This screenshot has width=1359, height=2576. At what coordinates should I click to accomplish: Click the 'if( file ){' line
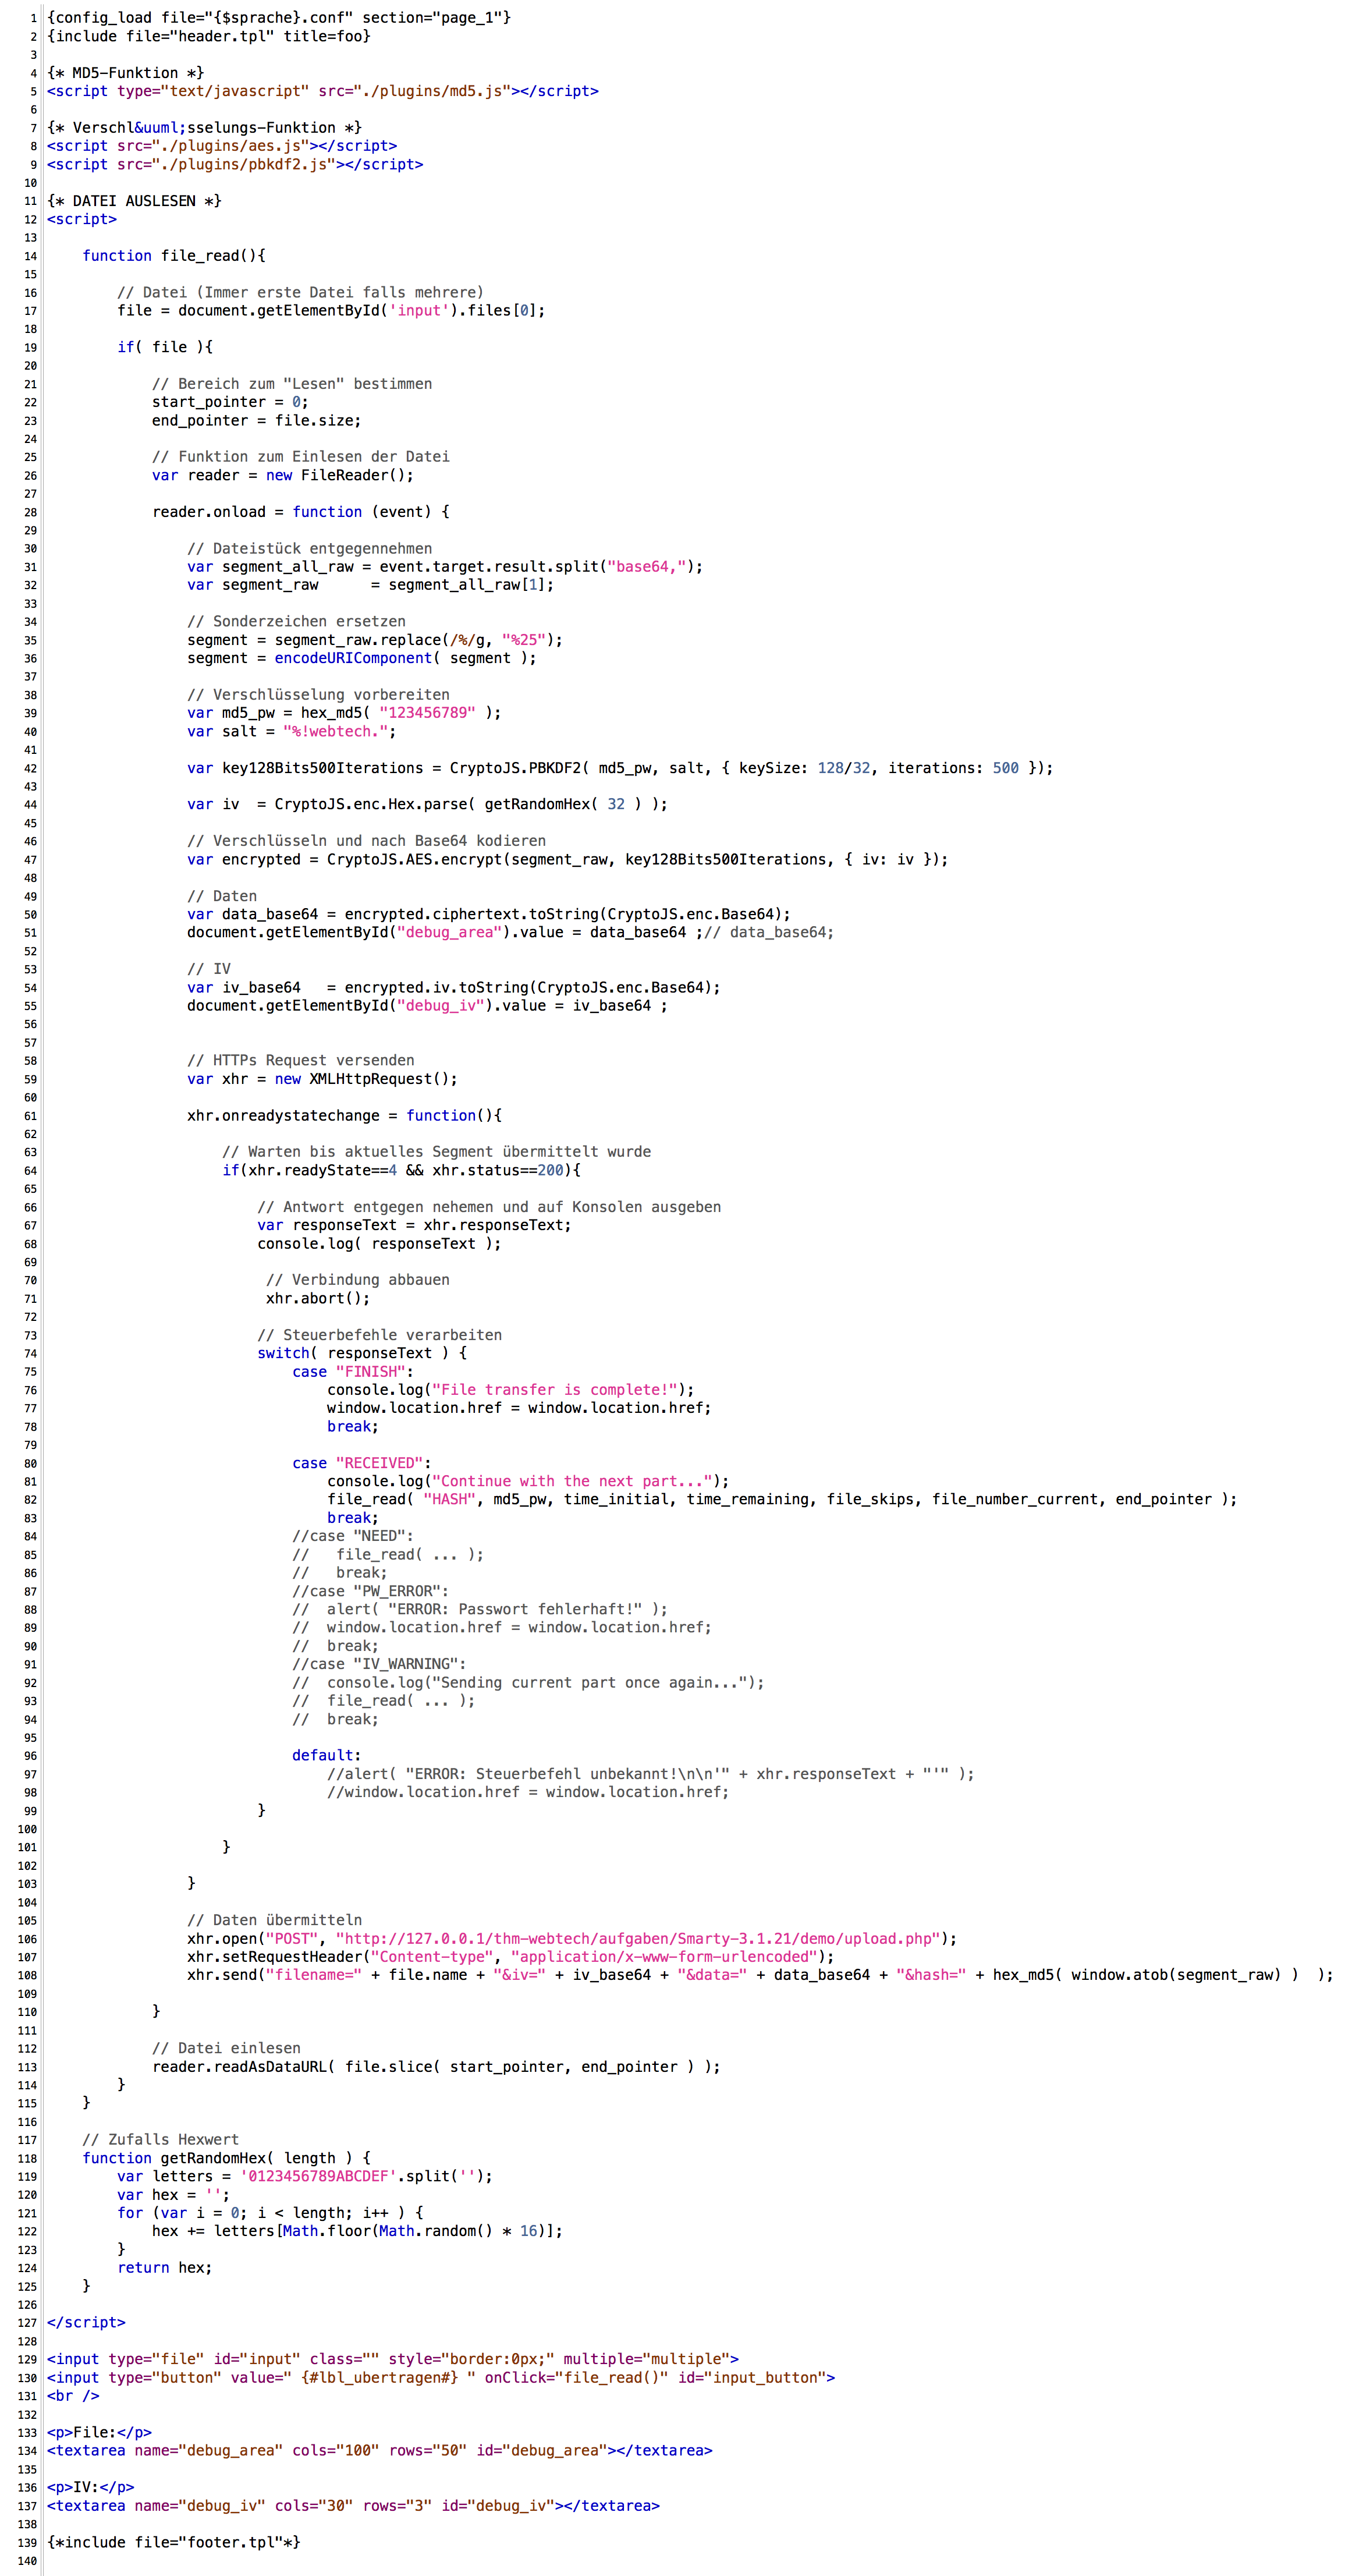click(165, 347)
